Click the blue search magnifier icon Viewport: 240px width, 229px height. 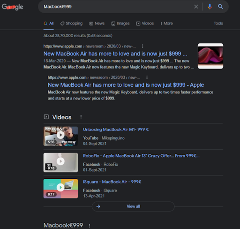point(220,7)
